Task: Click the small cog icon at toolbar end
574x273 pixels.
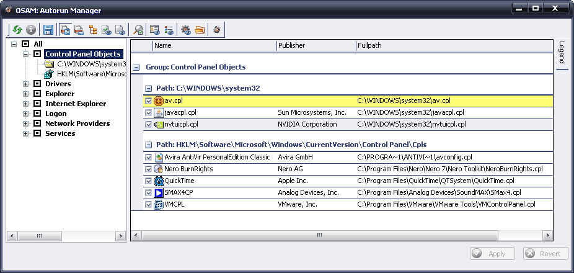Action: coord(216,29)
